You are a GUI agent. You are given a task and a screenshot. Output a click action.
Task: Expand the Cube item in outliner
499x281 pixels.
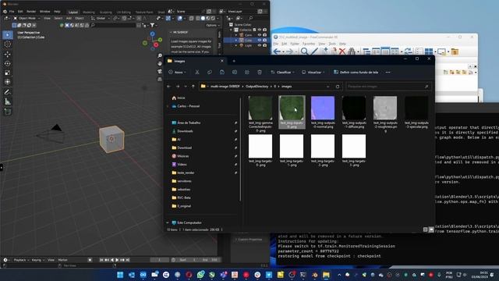click(236, 40)
